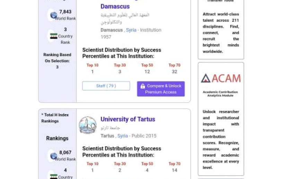Click the 'Top 70' label in the Tartus card
Image resolution: width=286 pixels, height=179 pixels.
[x=174, y=164]
